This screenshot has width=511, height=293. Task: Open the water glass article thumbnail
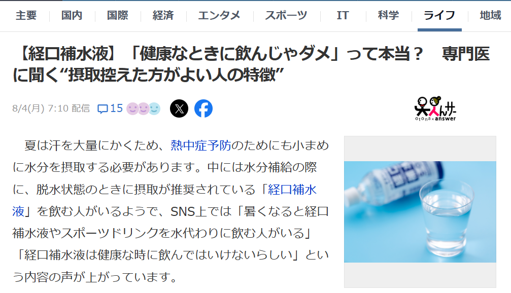[x=420, y=212]
